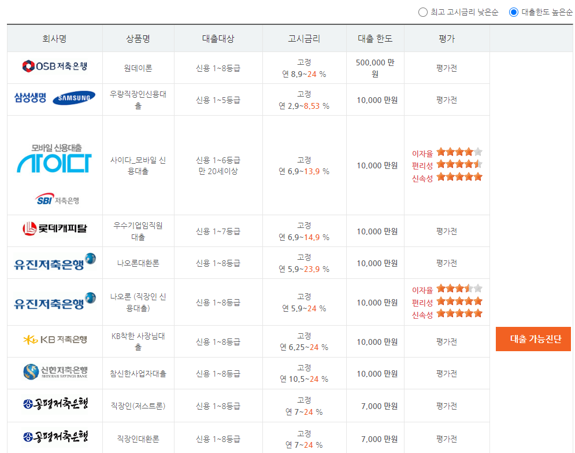This screenshot has width=575, height=453.
Task: Click 평가전 in the 롯데캐피탈 row
Action: [x=446, y=231]
